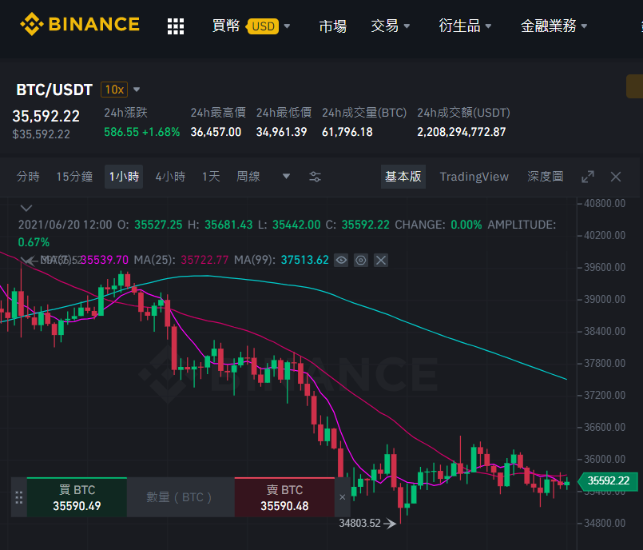The image size is (643, 550).
Task: Click the Binance logo
Action: click(x=80, y=24)
